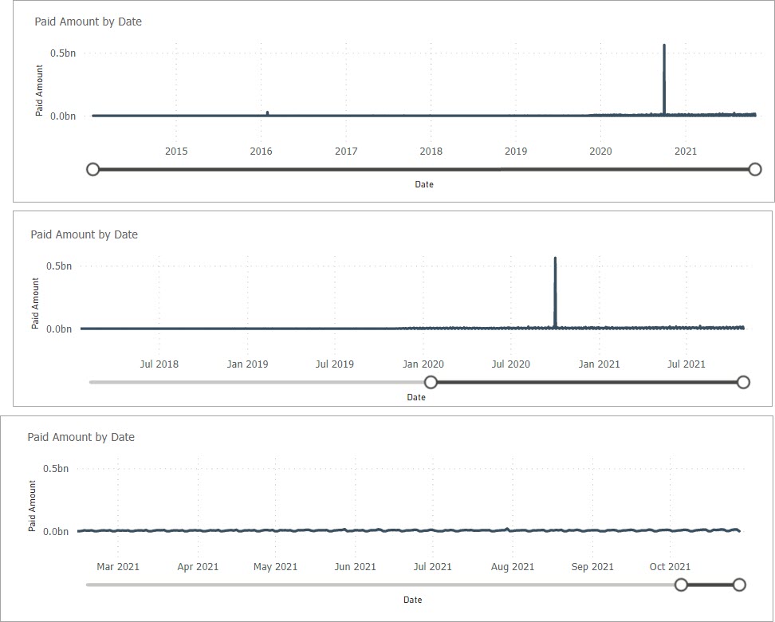Click the Jun 2021 axis label

(x=355, y=567)
